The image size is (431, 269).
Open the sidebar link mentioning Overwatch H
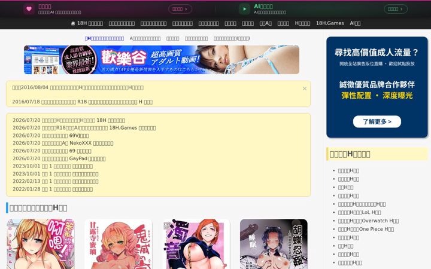click(x=368, y=221)
